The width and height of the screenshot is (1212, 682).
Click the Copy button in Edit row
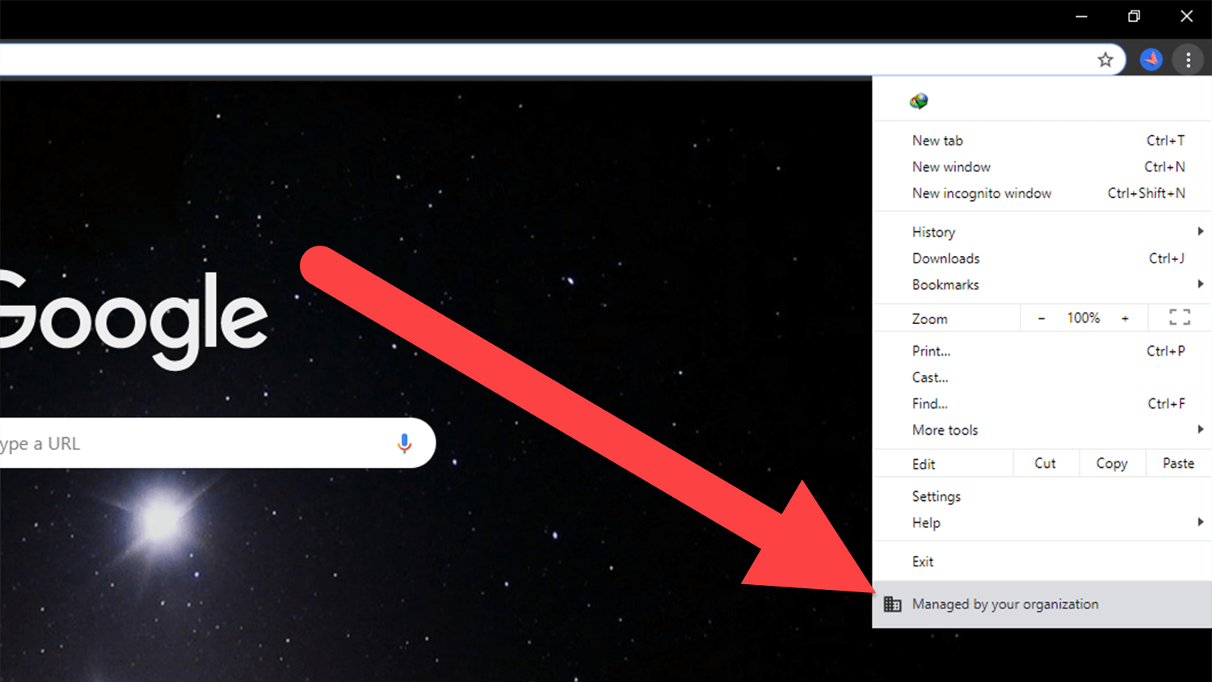(1112, 463)
